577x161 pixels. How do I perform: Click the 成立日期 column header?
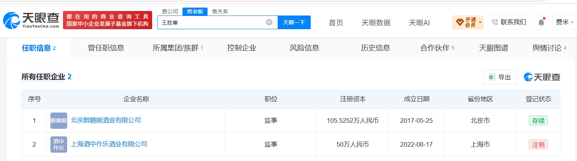pos(417,99)
